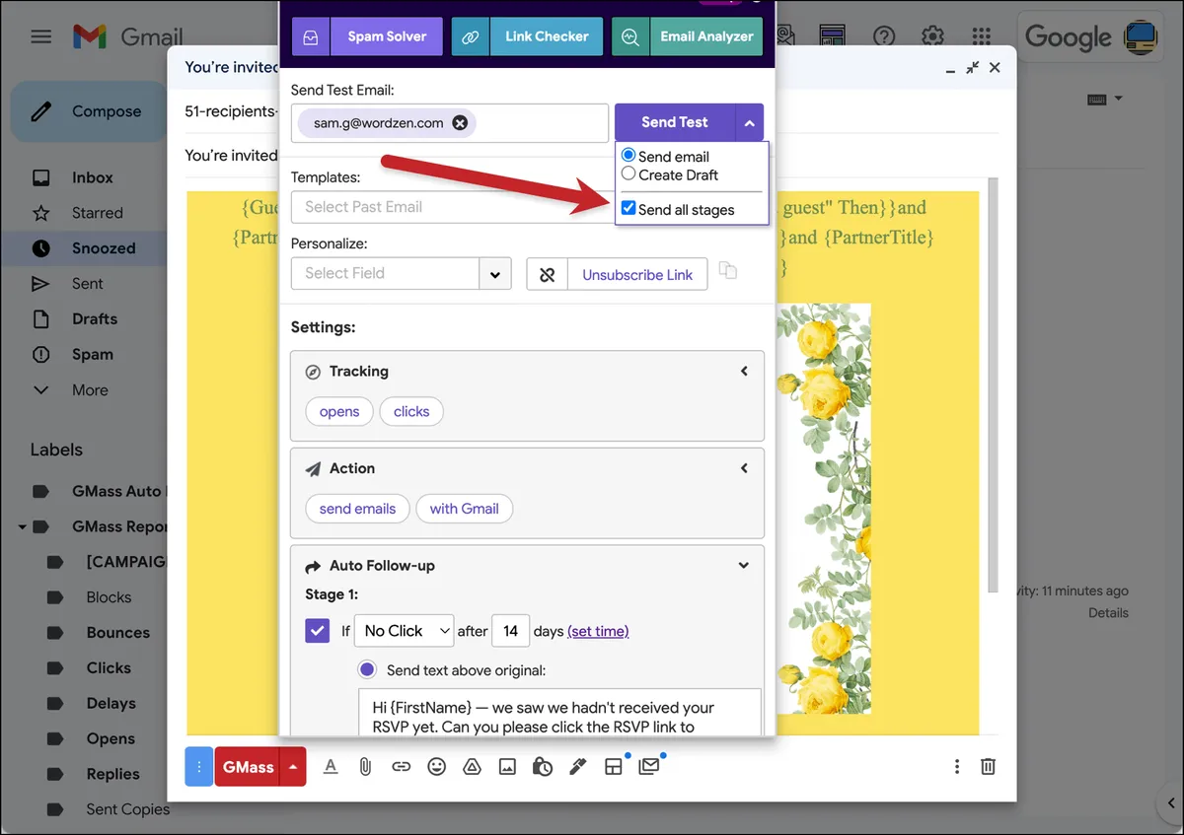Click the Gmail logo

coord(128,37)
